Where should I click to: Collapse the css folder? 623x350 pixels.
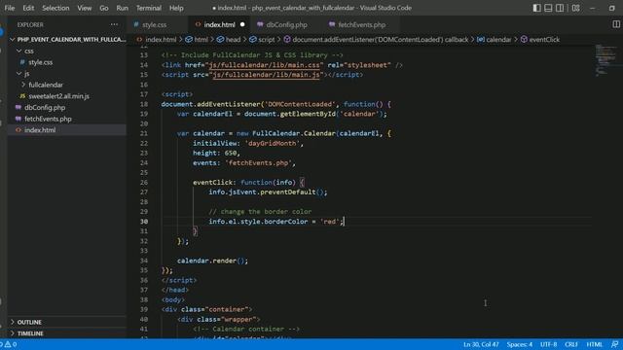click(x=67, y=51)
